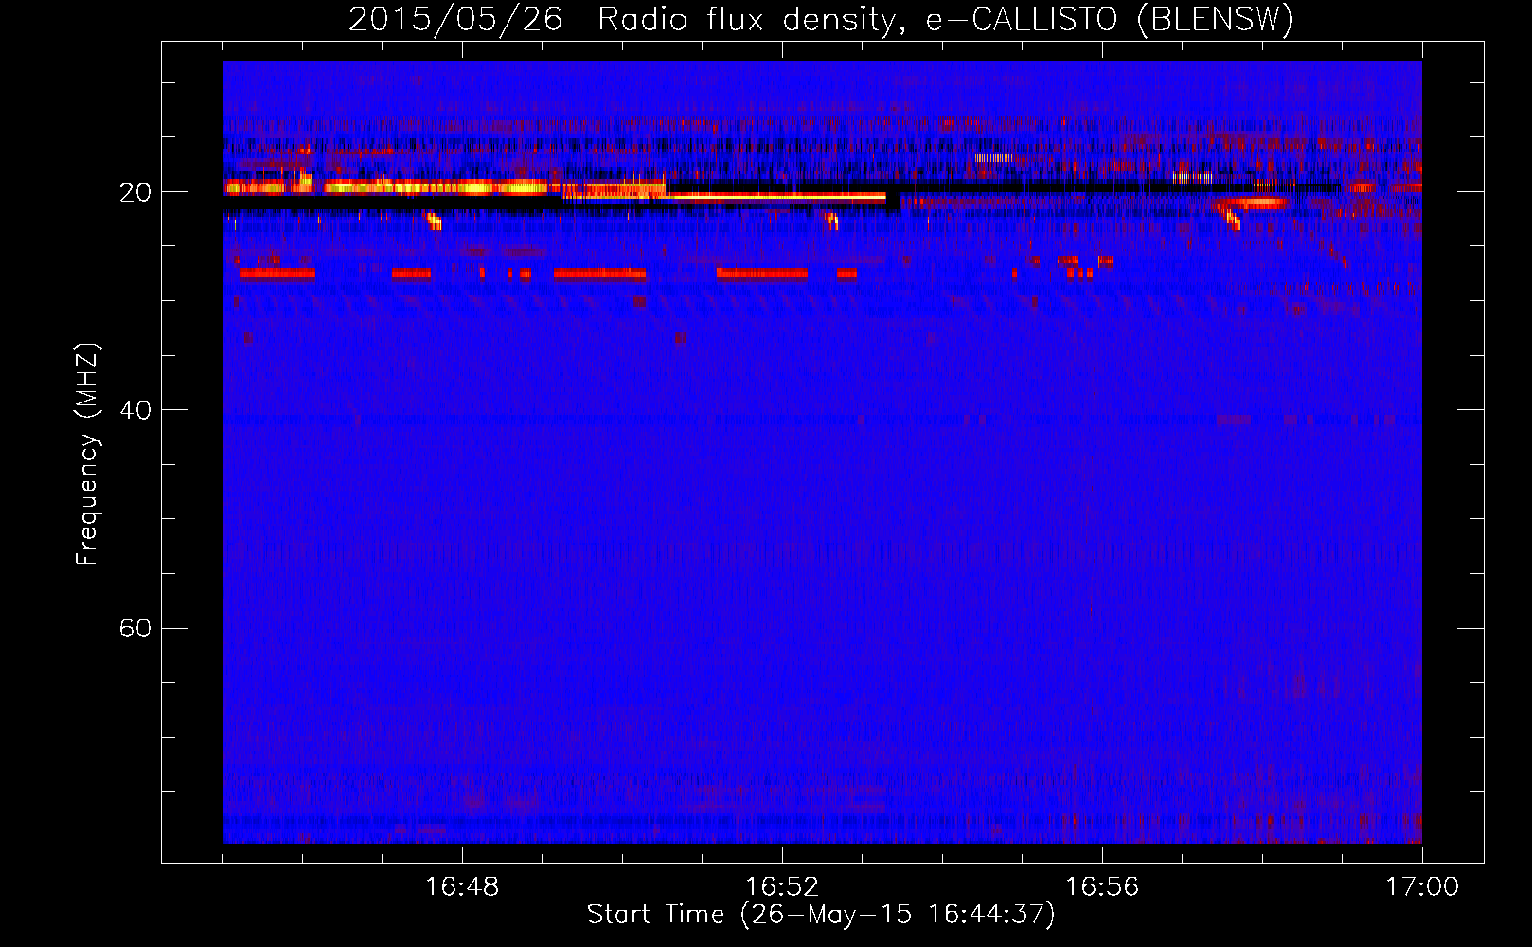Click the 'Start Time (26-May-15 16:44:37)' label

point(821,915)
